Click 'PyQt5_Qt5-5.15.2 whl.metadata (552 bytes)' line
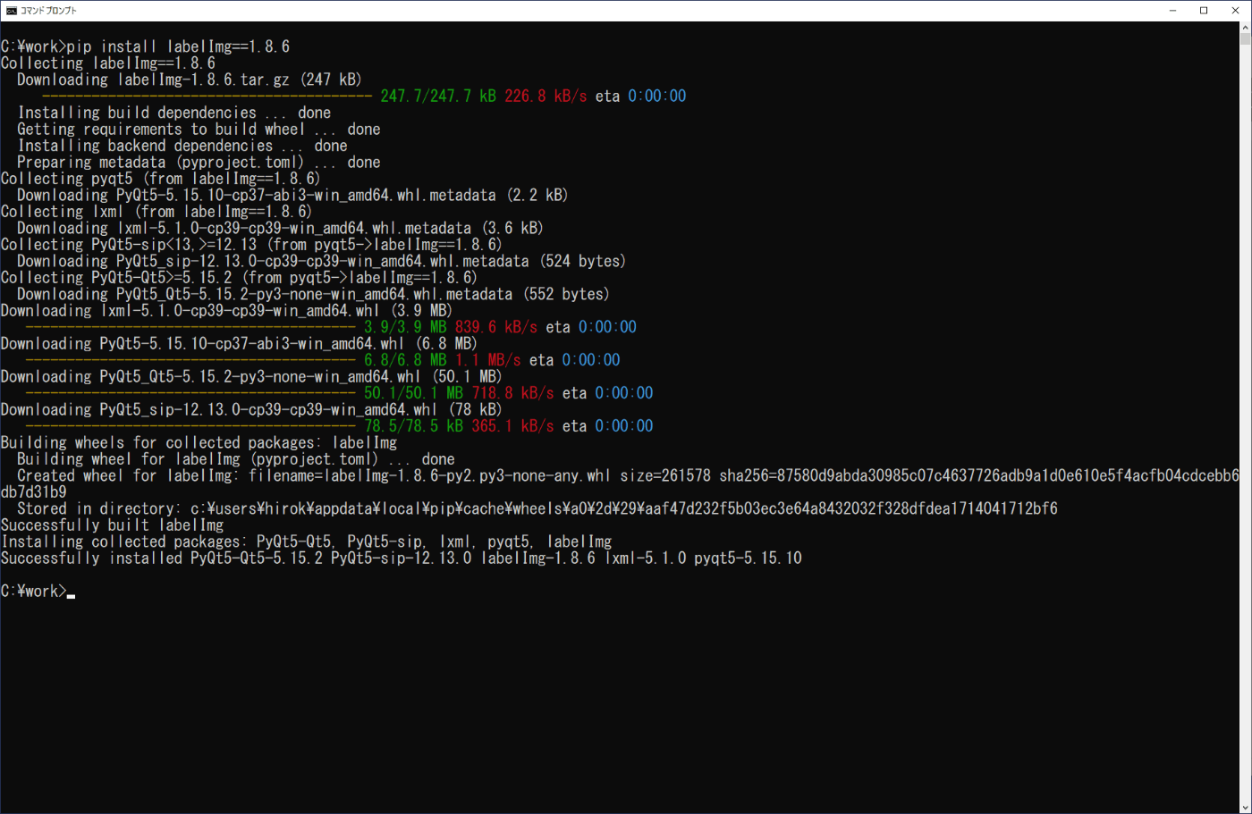This screenshot has height=814, width=1252. (x=313, y=294)
